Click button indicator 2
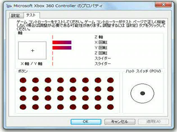Viewport: 177px width, 132px height. 35,80
